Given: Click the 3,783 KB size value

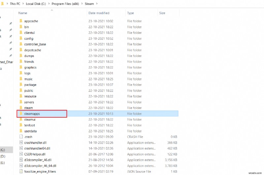Looking at the screenshot, I should [x=171, y=166].
